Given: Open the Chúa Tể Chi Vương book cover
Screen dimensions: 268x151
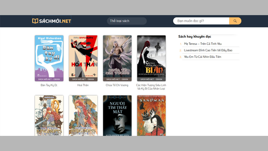Looking at the screenshot, I should (117, 58).
